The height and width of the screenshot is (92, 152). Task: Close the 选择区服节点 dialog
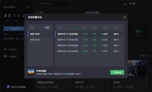pyautogui.click(x=125, y=17)
